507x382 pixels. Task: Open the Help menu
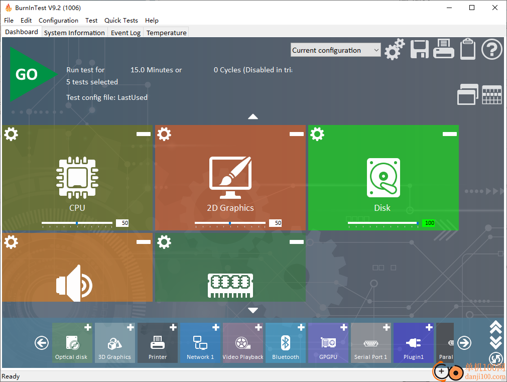[x=152, y=21]
